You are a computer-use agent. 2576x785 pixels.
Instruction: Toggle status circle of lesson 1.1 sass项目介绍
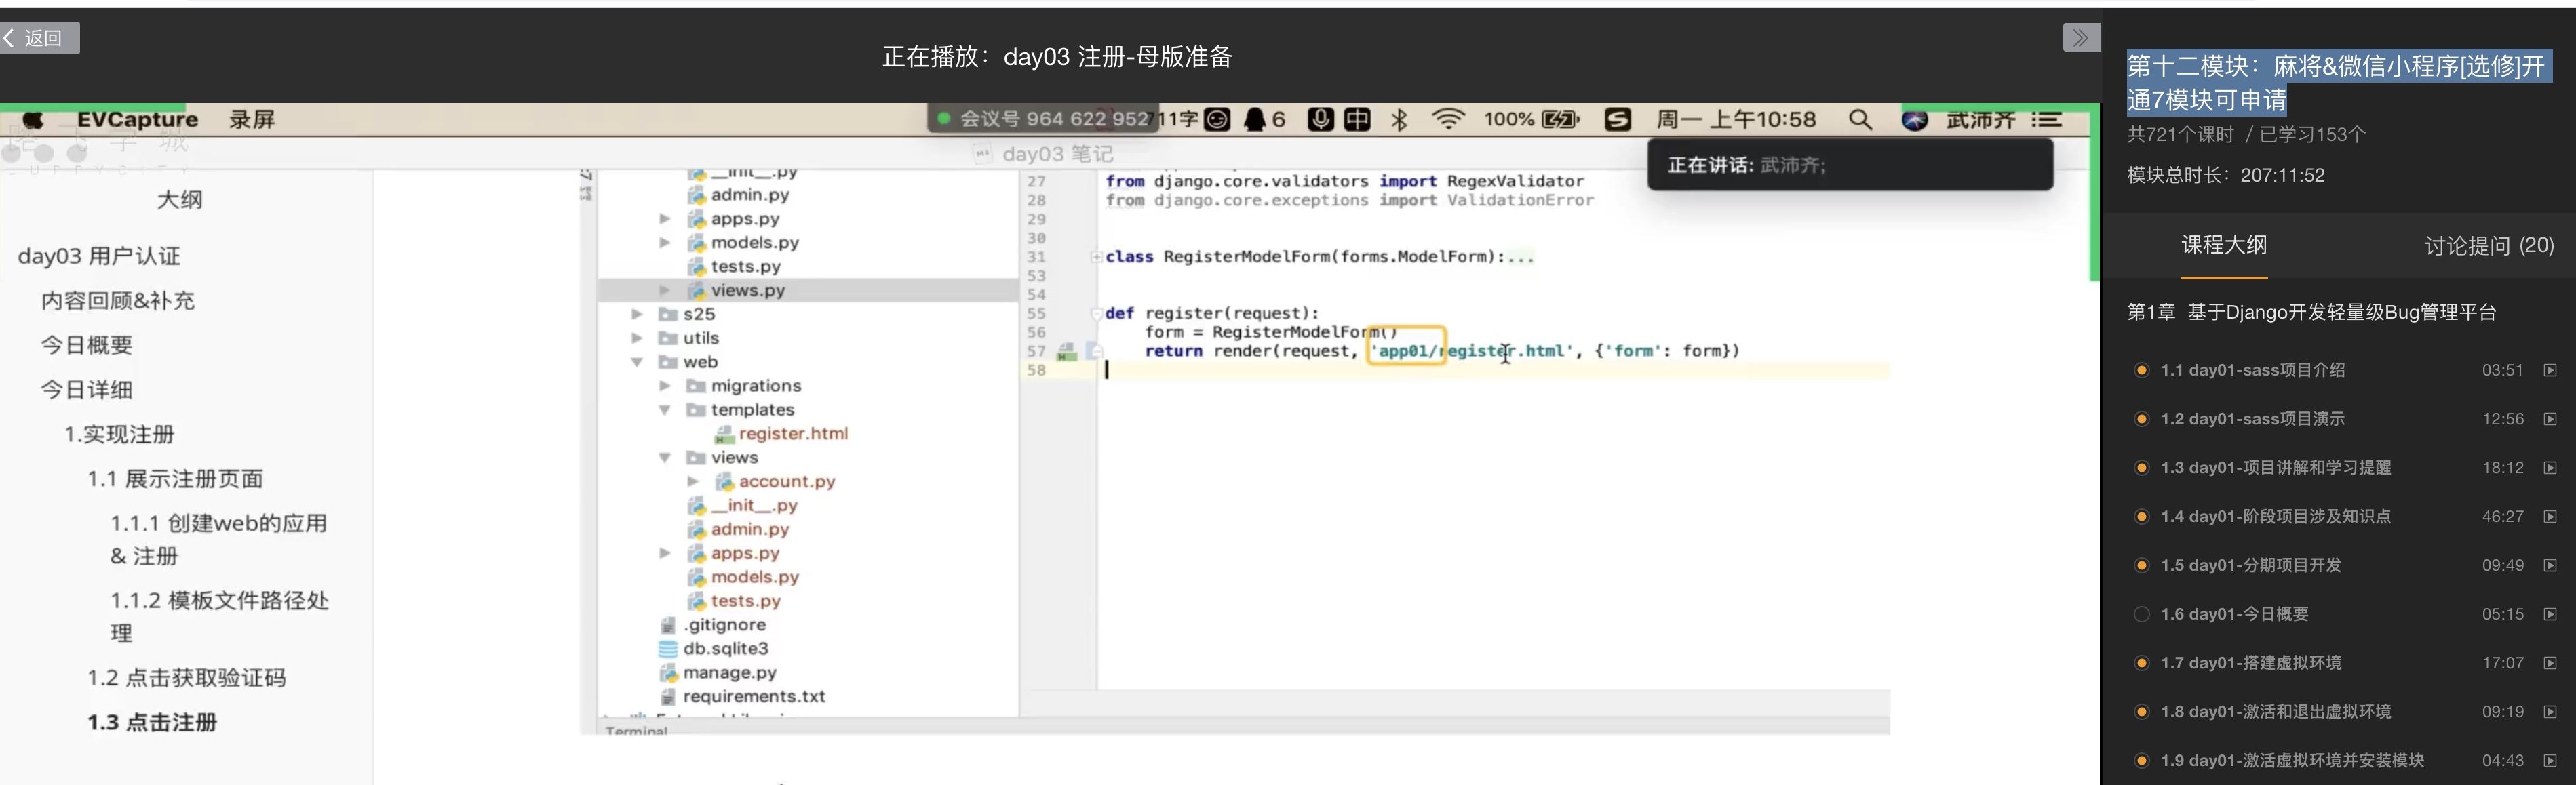pyautogui.click(x=2141, y=370)
